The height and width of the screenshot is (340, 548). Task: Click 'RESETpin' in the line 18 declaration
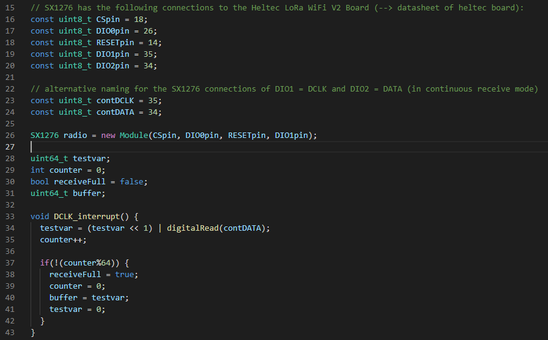click(x=115, y=43)
